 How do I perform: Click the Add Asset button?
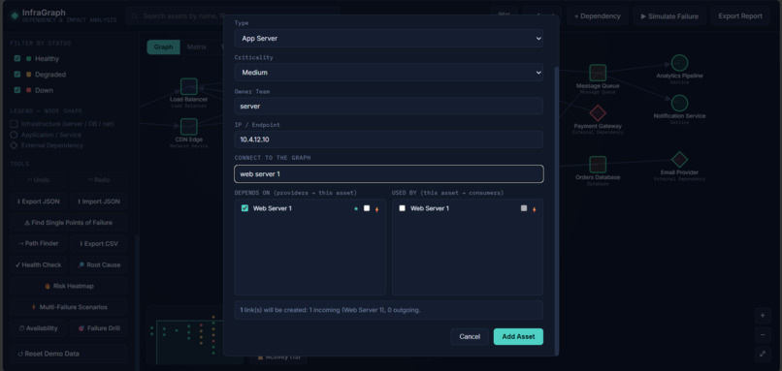click(x=518, y=337)
